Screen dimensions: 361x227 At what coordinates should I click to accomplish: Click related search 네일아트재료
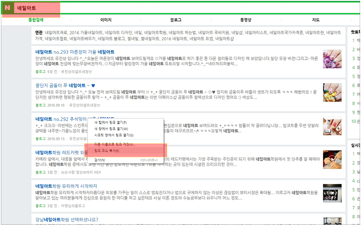pyautogui.click(x=56, y=33)
